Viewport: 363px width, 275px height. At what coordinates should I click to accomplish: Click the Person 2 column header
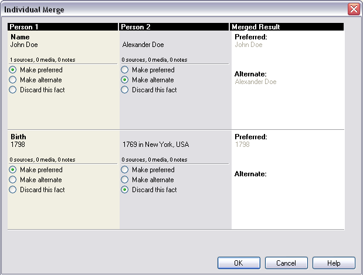point(175,27)
